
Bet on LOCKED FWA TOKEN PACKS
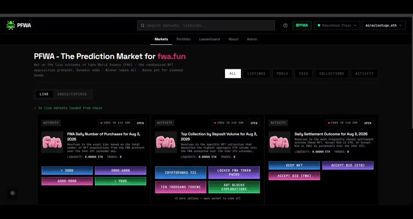tap(234, 173)
